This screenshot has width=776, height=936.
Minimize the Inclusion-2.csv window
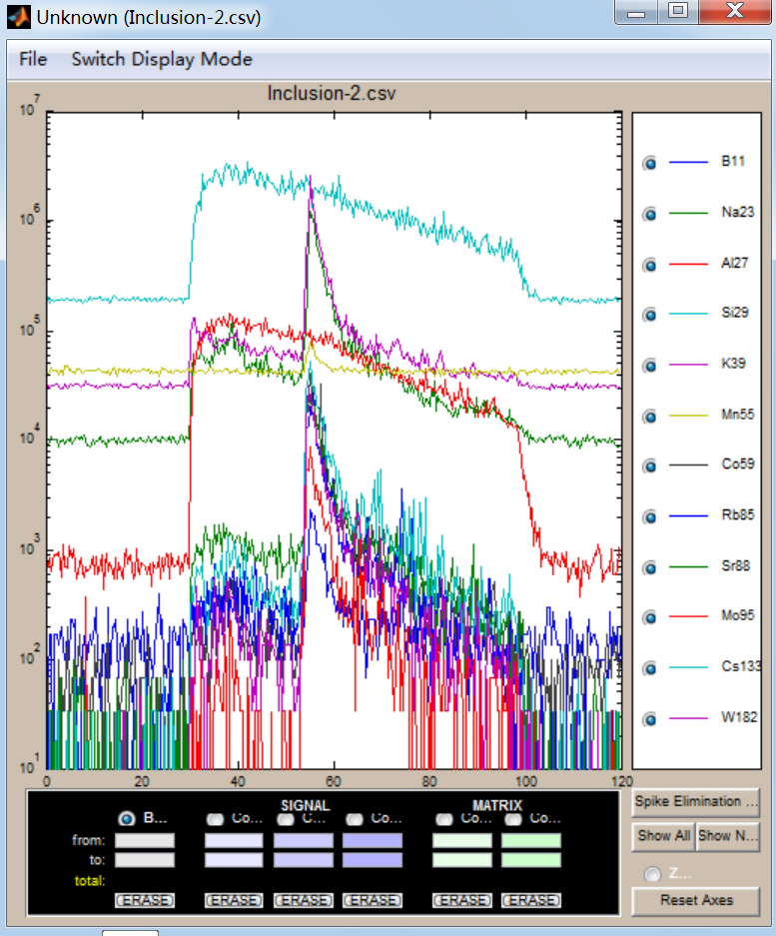tap(636, 11)
